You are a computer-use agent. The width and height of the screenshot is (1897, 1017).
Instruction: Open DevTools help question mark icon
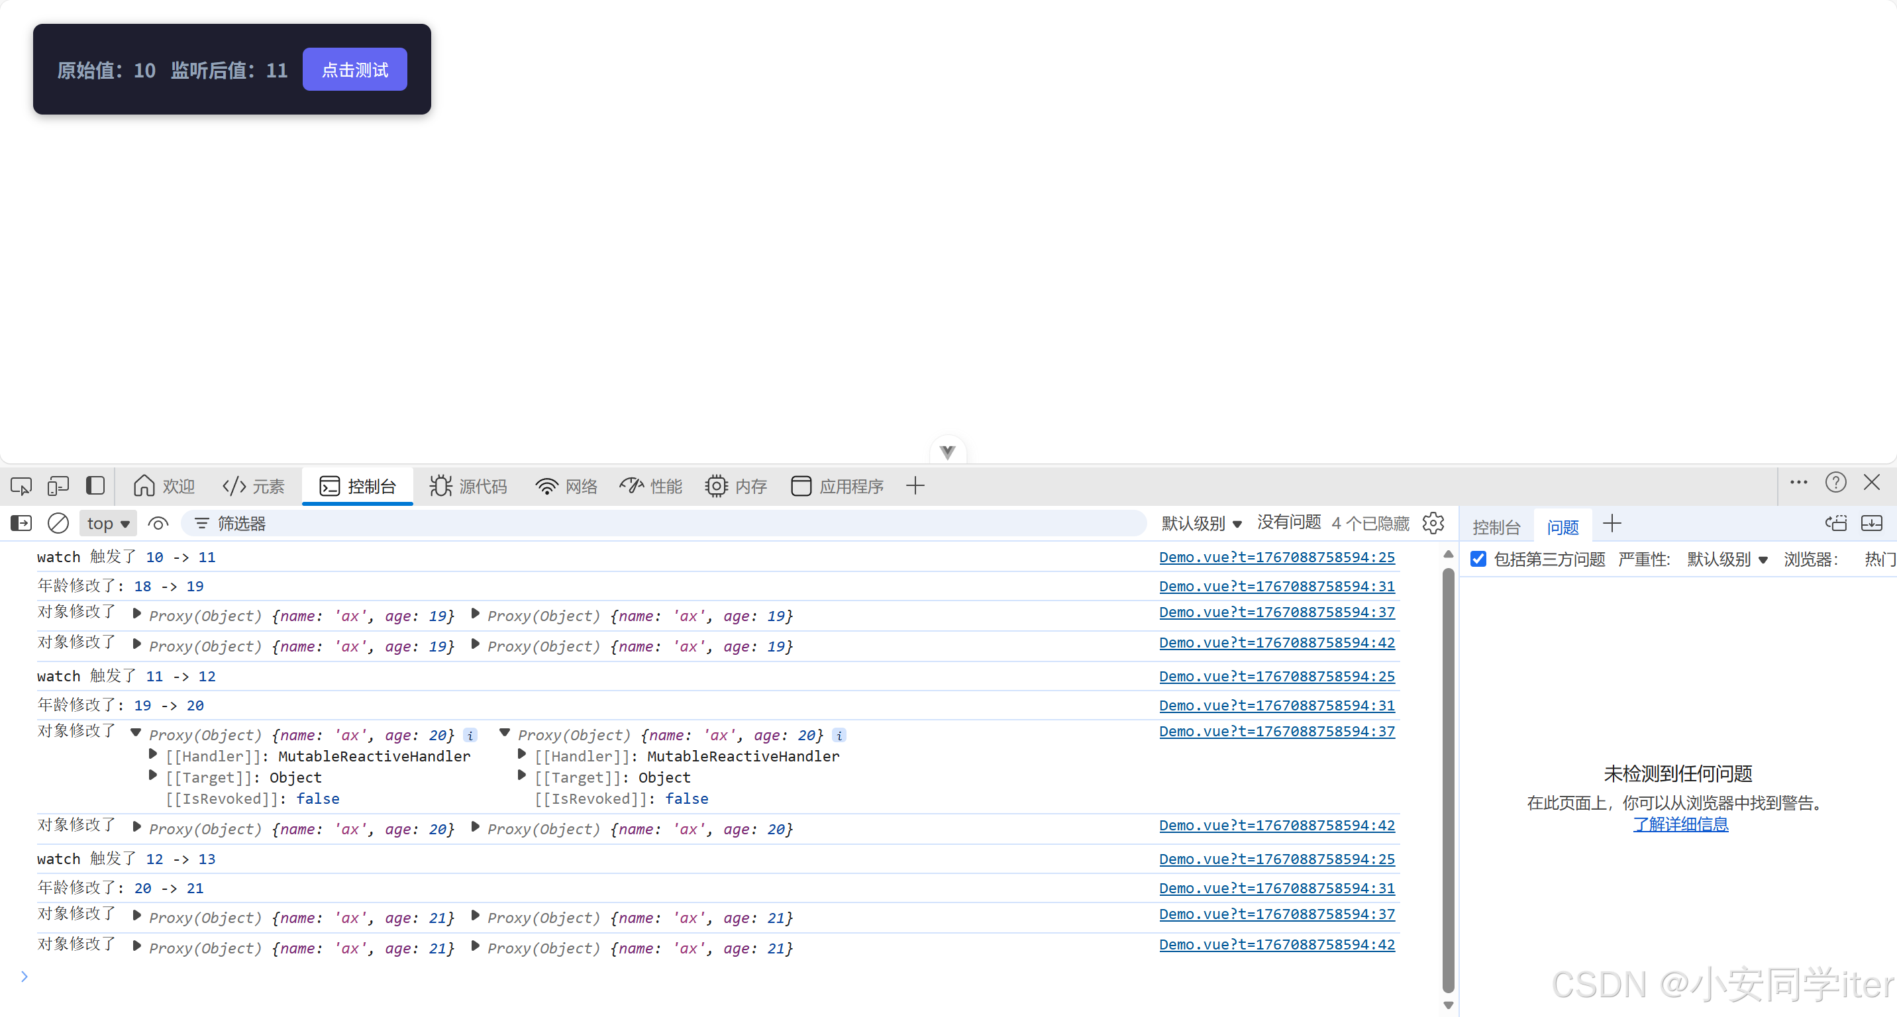coord(1835,482)
